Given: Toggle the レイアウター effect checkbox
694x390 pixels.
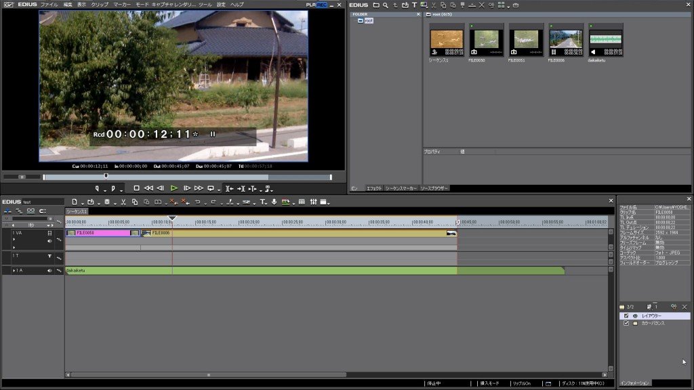Looking at the screenshot, I should pos(626,316).
